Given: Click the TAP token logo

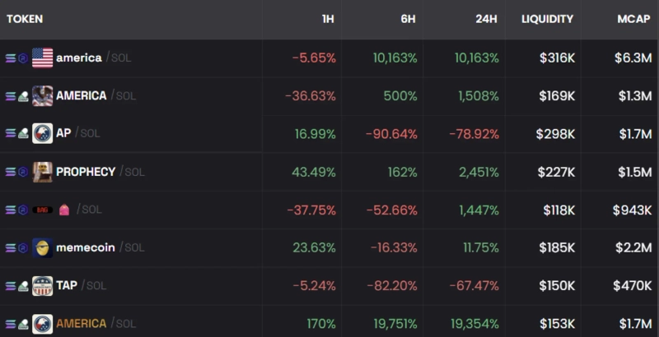Looking at the screenshot, I should click(42, 285).
